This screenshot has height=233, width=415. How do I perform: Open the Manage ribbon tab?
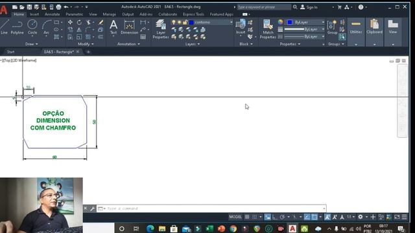[110, 14]
